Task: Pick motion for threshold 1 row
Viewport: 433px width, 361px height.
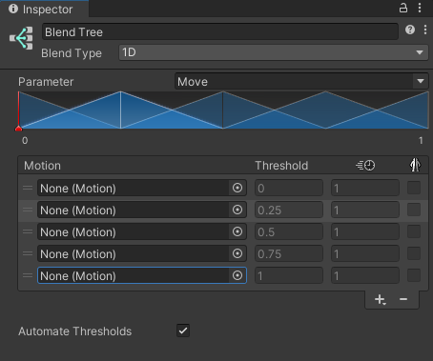Action: 237,275
